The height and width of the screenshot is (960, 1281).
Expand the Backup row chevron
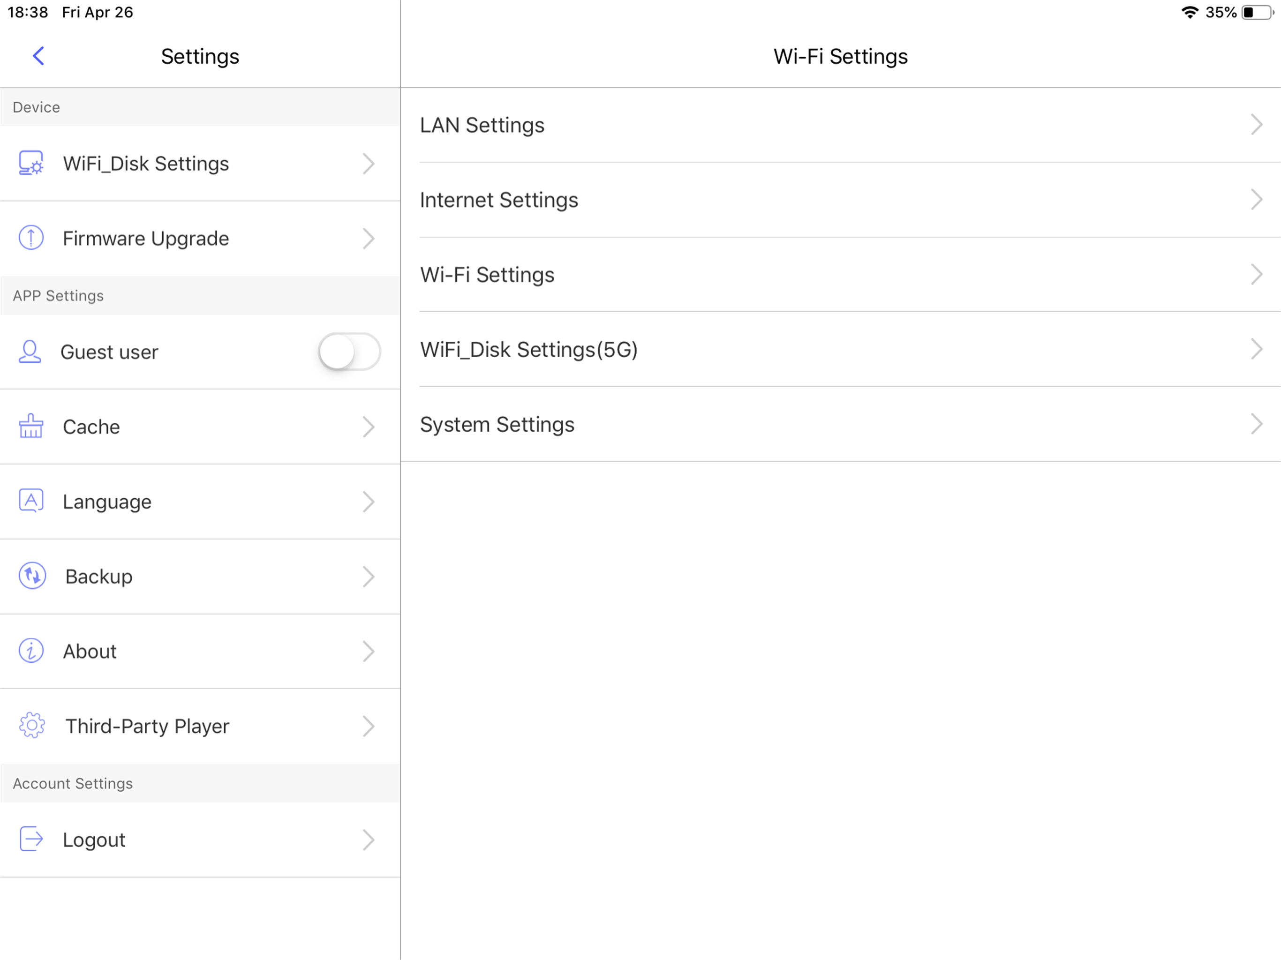369,577
